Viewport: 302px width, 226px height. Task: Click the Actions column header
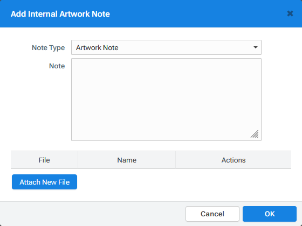(234, 160)
